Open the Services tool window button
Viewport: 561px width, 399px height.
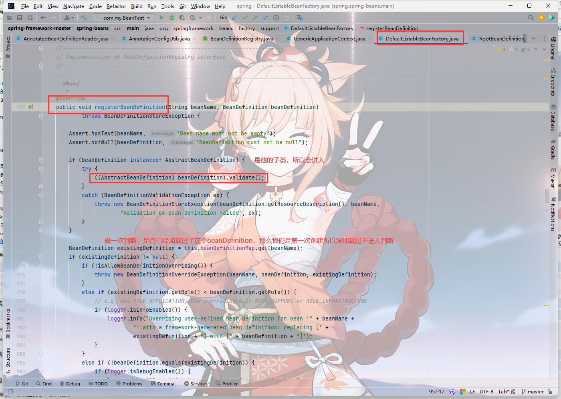coord(196,383)
